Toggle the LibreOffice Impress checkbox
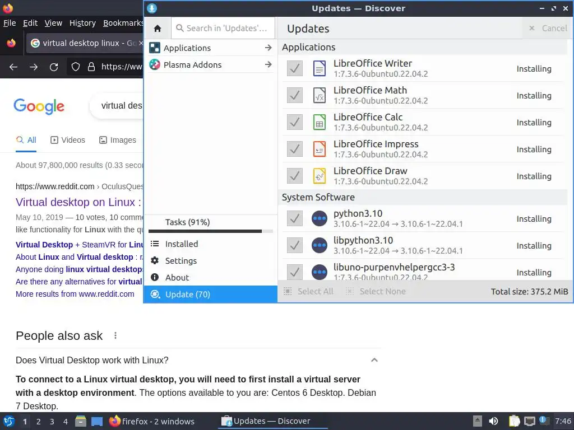 pos(295,149)
